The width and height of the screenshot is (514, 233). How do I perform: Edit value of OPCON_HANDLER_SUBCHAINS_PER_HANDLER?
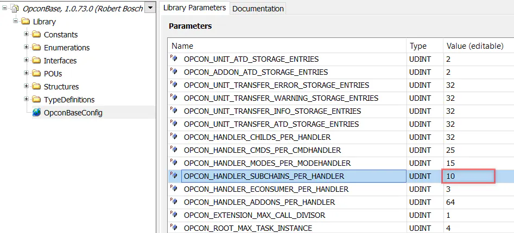point(469,176)
